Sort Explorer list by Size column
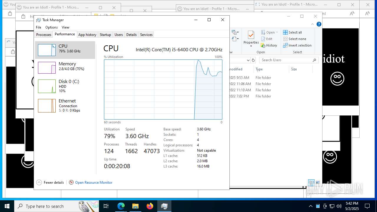Image resolution: width=377 pixels, height=212 pixels. (x=301, y=69)
